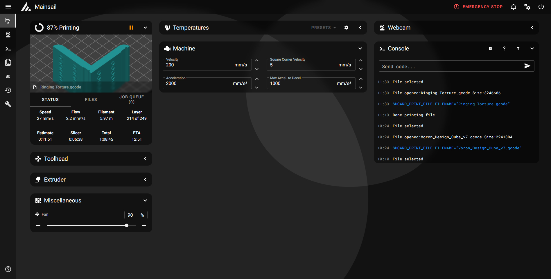Switch to the Files tab
The height and width of the screenshot is (279, 551).
click(x=91, y=99)
